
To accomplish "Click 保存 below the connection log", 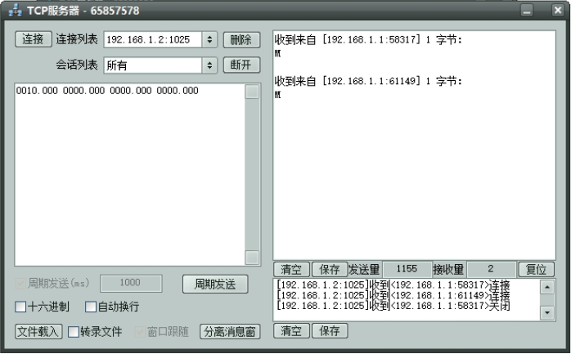I will (x=329, y=331).
